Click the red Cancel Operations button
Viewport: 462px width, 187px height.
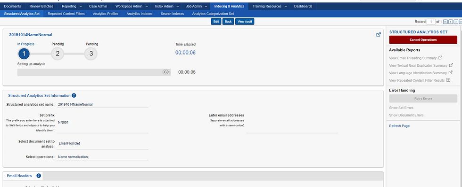[x=423, y=39]
